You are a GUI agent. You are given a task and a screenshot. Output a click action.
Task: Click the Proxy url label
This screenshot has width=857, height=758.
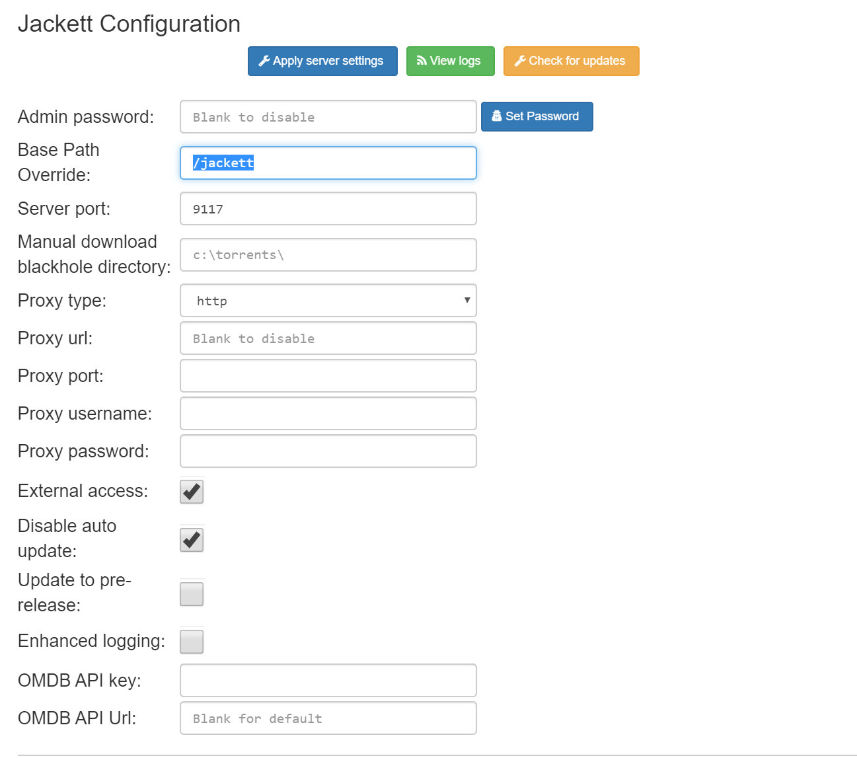56,338
